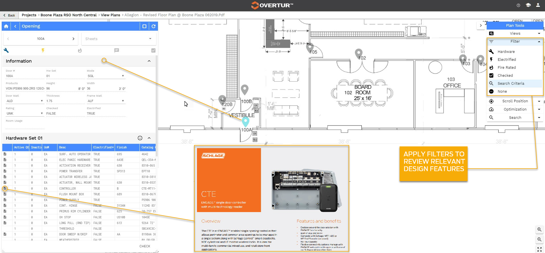Click the Thickness 1.75 field

click(65, 101)
